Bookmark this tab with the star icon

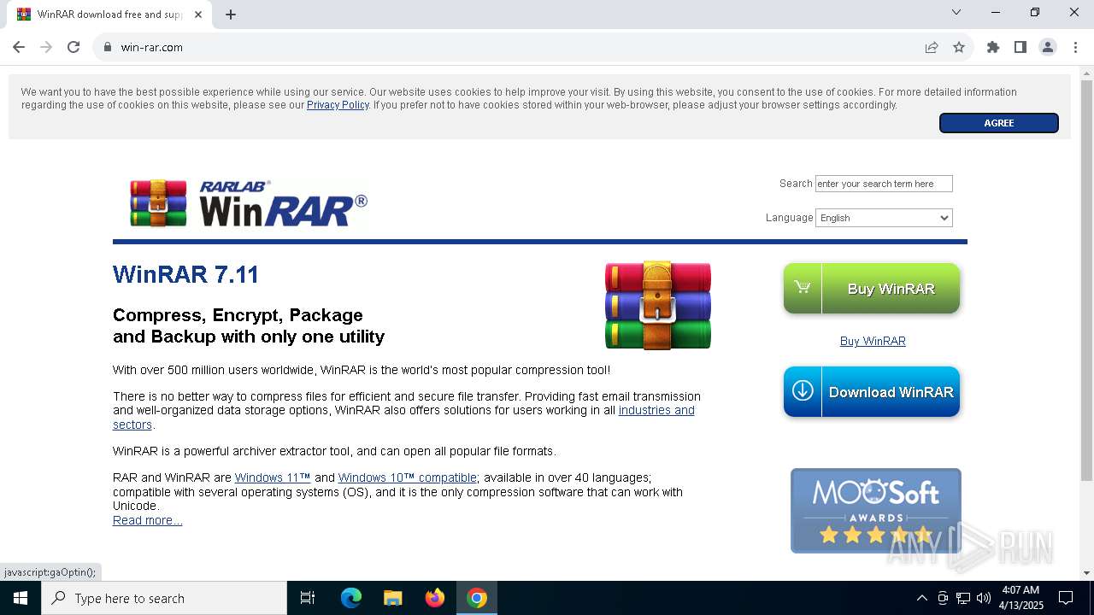pyautogui.click(x=959, y=47)
